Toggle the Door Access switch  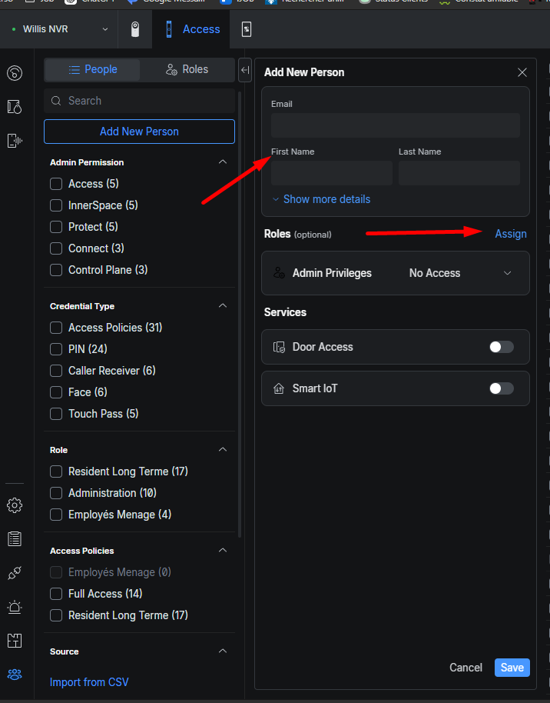pos(501,347)
